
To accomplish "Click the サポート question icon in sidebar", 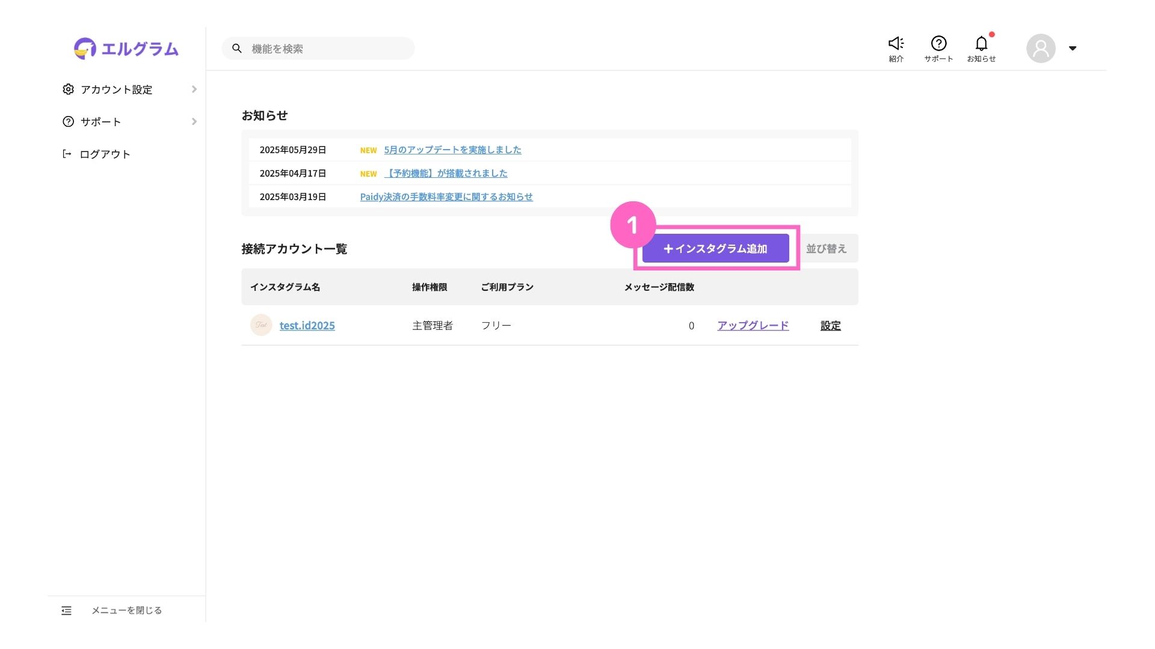I will [x=69, y=122].
